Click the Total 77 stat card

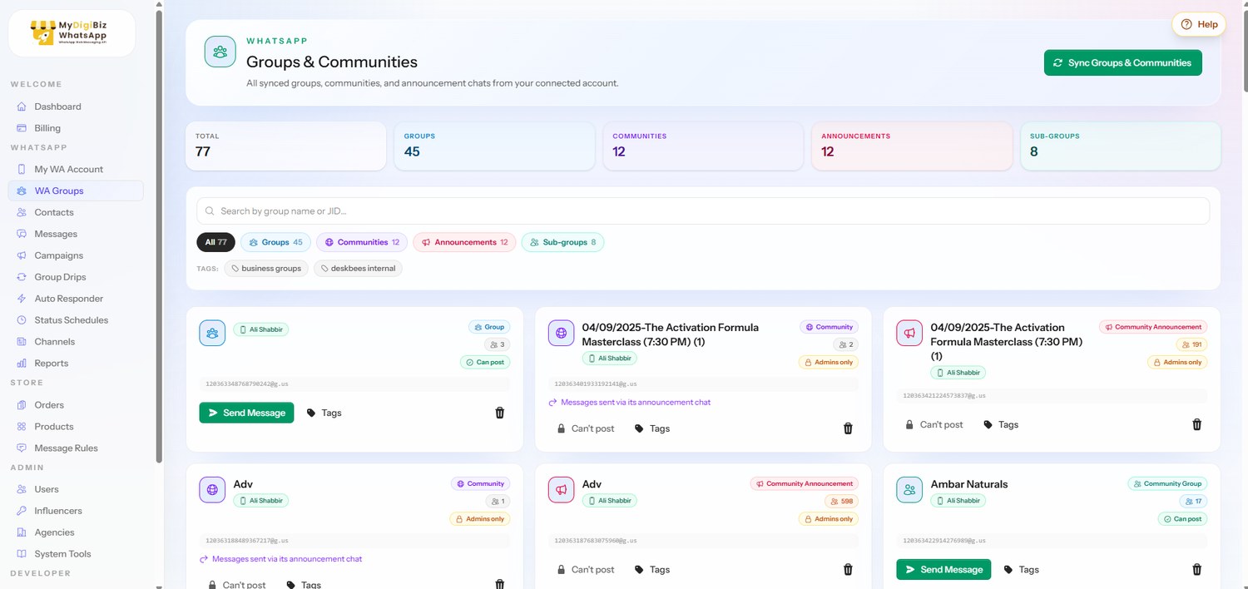pyautogui.click(x=285, y=146)
